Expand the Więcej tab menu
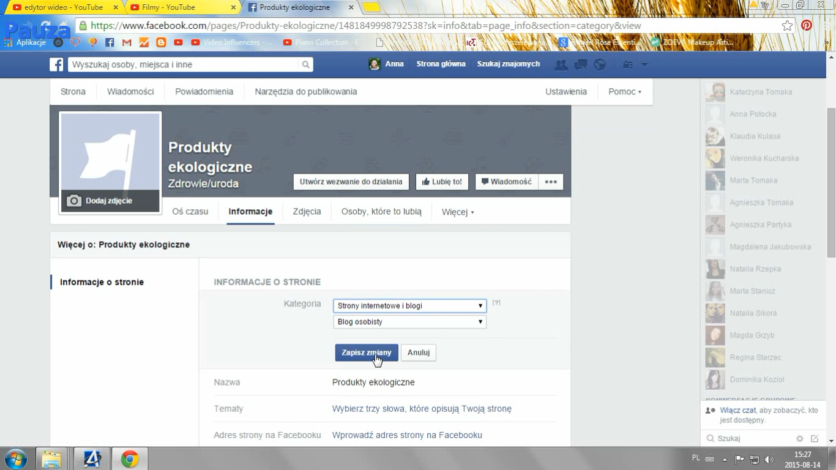This screenshot has height=470, width=836. [458, 212]
